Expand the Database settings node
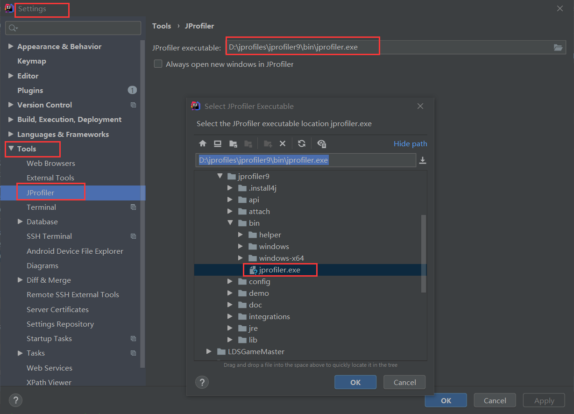The height and width of the screenshot is (414, 574). click(x=20, y=221)
